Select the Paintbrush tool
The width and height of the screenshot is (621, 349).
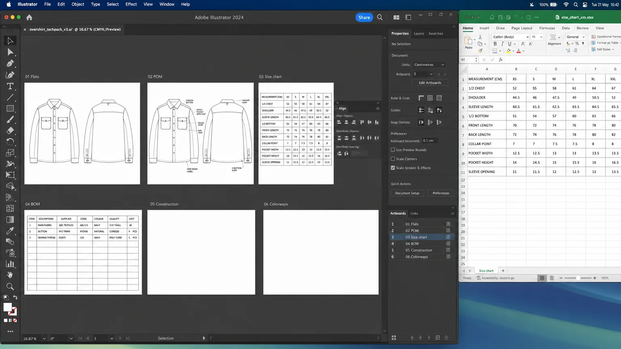coord(10,120)
